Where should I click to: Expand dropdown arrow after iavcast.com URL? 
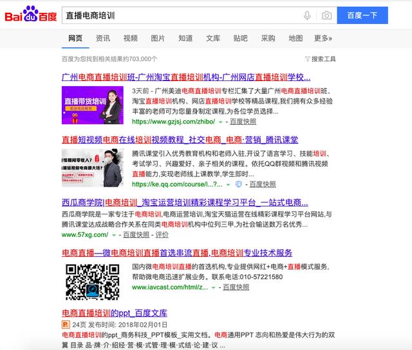click(x=214, y=288)
